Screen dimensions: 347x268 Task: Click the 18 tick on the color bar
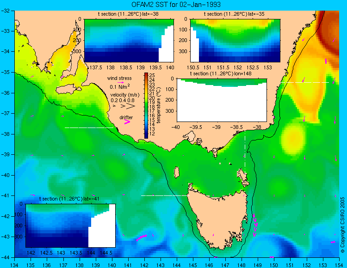[152, 106]
